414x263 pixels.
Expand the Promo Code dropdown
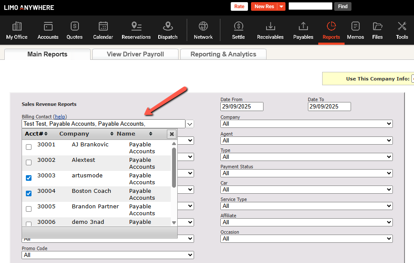coord(108,255)
